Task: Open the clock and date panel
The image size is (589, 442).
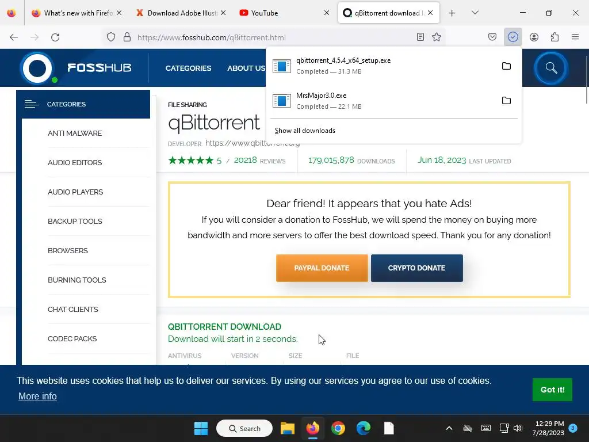Action: point(548,428)
